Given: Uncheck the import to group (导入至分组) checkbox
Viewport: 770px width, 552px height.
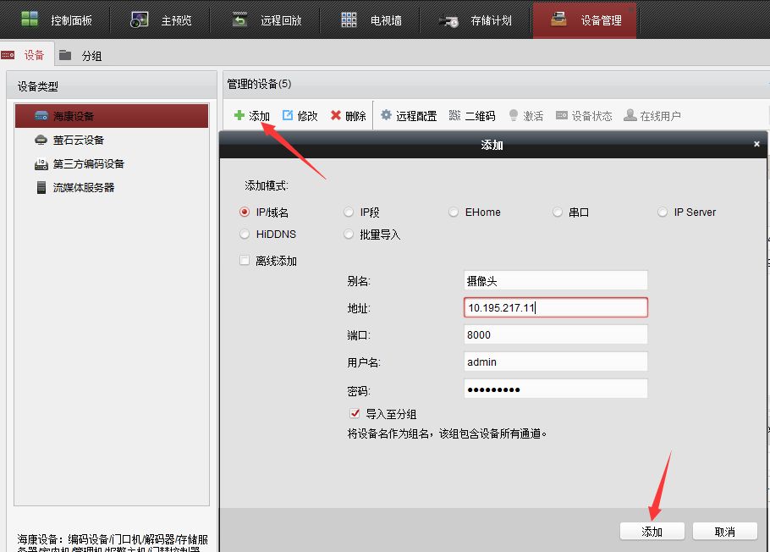Looking at the screenshot, I should click(x=355, y=414).
